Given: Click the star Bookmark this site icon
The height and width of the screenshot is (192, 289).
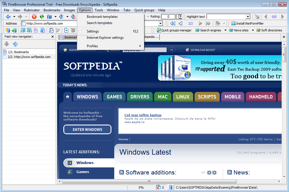Looking at the screenshot, I should (65, 50).
